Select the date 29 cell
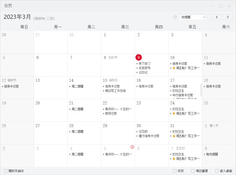Image resolution: width=236 pixels, height=175 pixels. point(118,133)
